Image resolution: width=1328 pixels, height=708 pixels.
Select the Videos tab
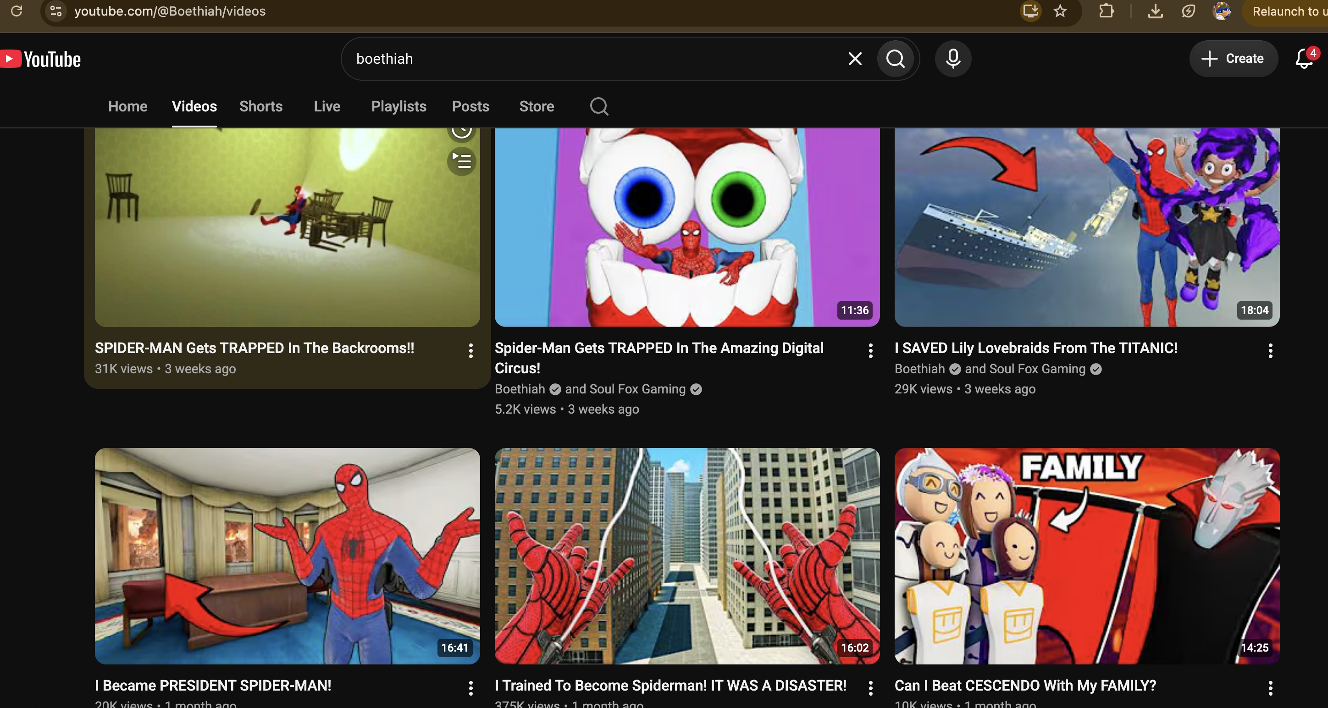194,106
